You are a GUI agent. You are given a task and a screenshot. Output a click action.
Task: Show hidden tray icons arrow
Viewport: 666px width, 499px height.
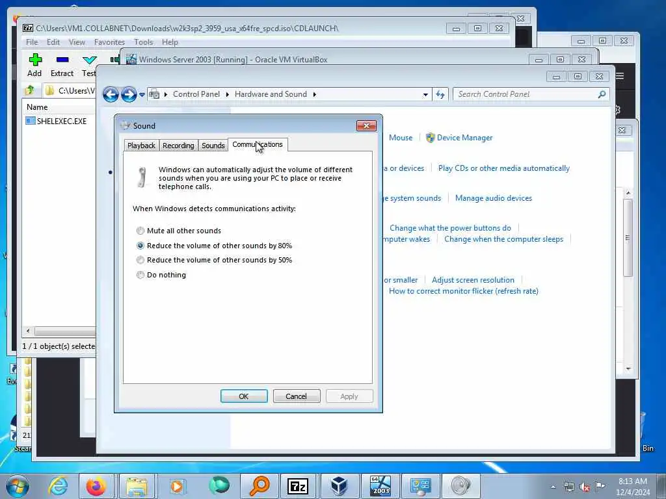[553, 487]
